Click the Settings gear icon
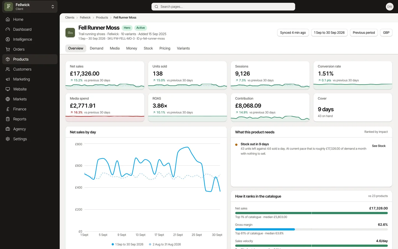This screenshot has height=249, width=398. pyautogui.click(x=8, y=139)
